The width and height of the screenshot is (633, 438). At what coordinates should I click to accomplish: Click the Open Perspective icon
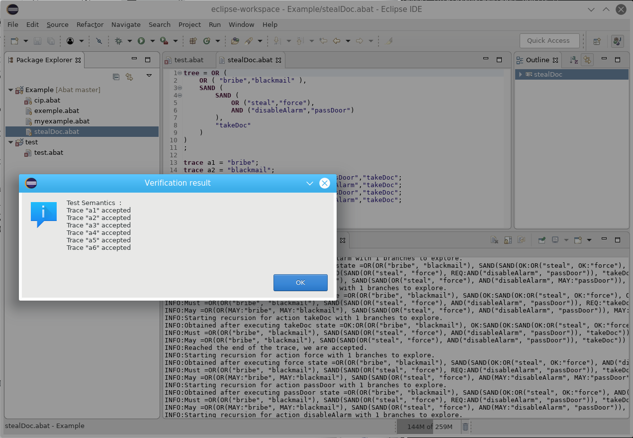tap(598, 41)
